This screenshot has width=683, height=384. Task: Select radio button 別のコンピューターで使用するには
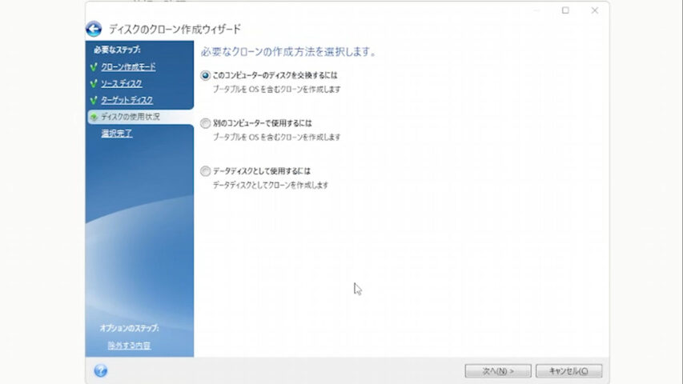click(206, 123)
